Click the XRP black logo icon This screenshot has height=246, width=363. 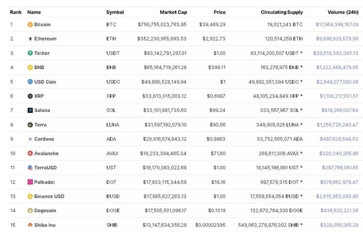point(30,96)
